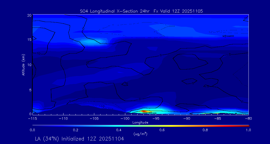
Task: Click the "-85" longitude tick label
Action: tap(218, 119)
